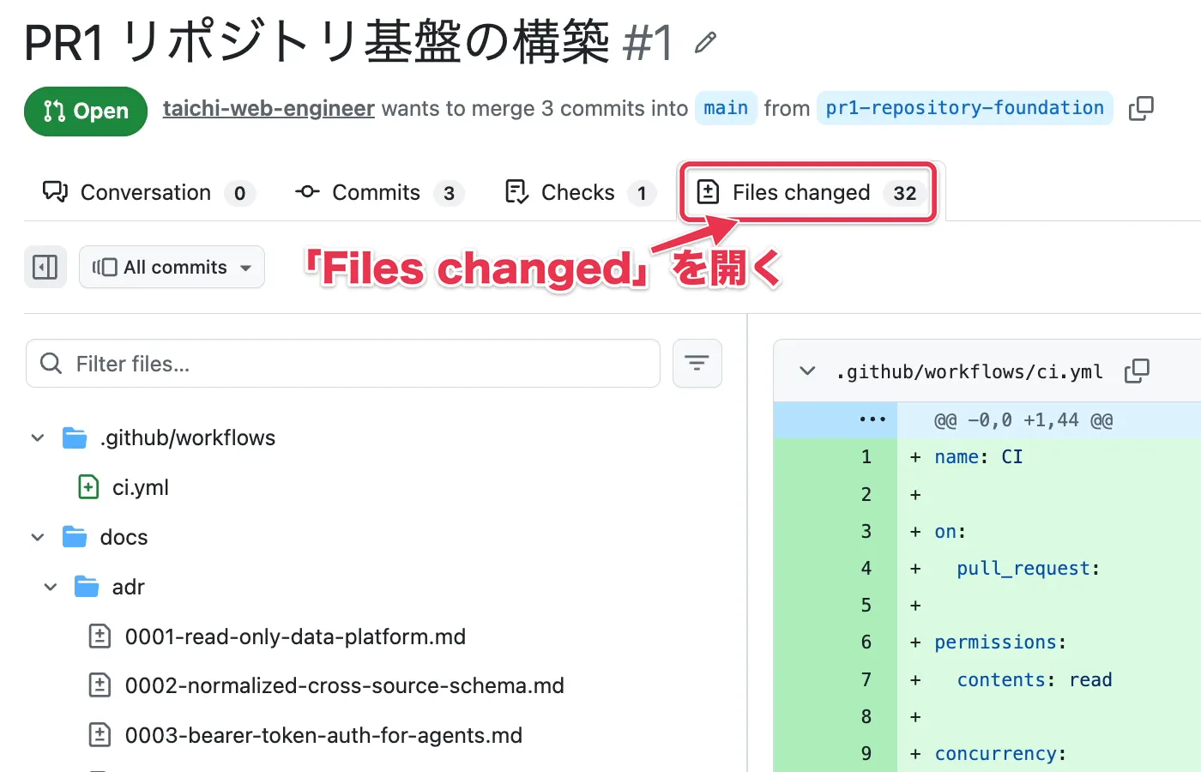Click the 'permissions:' diff line
The image size is (1201, 772).
1000,642
